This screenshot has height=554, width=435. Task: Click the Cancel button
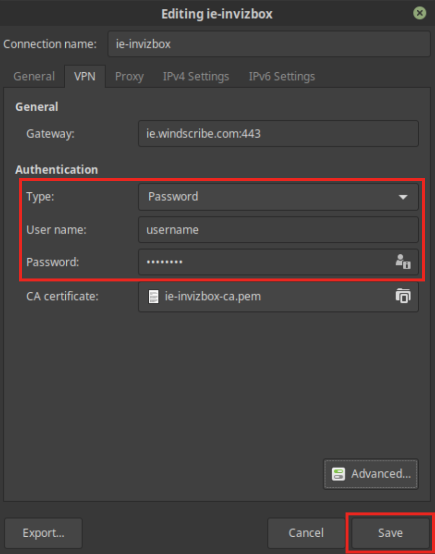tap(306, 533)
